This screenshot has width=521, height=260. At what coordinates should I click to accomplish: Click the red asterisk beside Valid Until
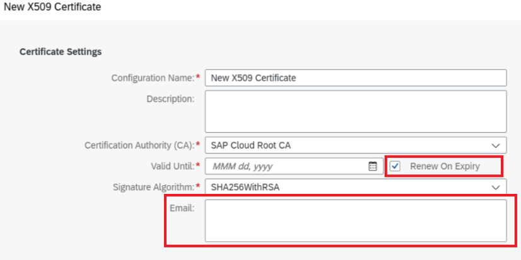[x=198, y=165]
